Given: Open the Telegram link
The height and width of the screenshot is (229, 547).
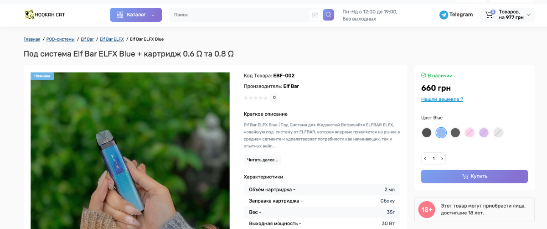Looking at the screenshot, I should pyautogui.click(x=456, y=15).
